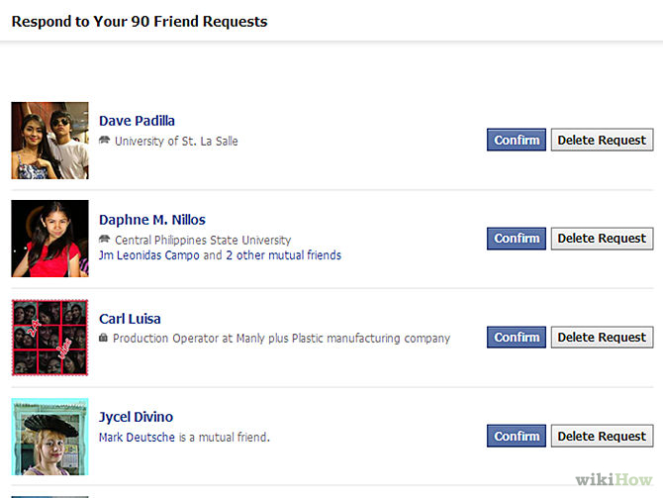Open the Dave Padilla name link

137,121
